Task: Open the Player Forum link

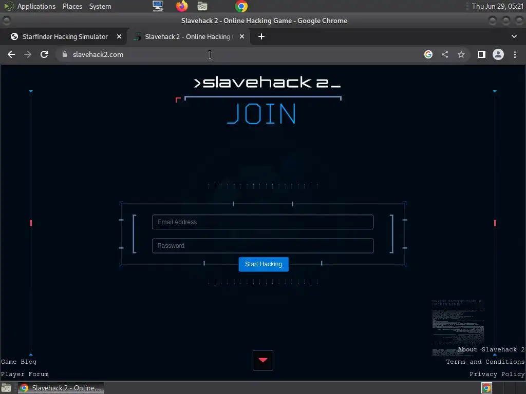Action: pyautogui.click(x=25, y=374)
